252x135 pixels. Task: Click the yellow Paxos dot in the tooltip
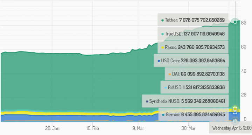click(x=162, y=47)
